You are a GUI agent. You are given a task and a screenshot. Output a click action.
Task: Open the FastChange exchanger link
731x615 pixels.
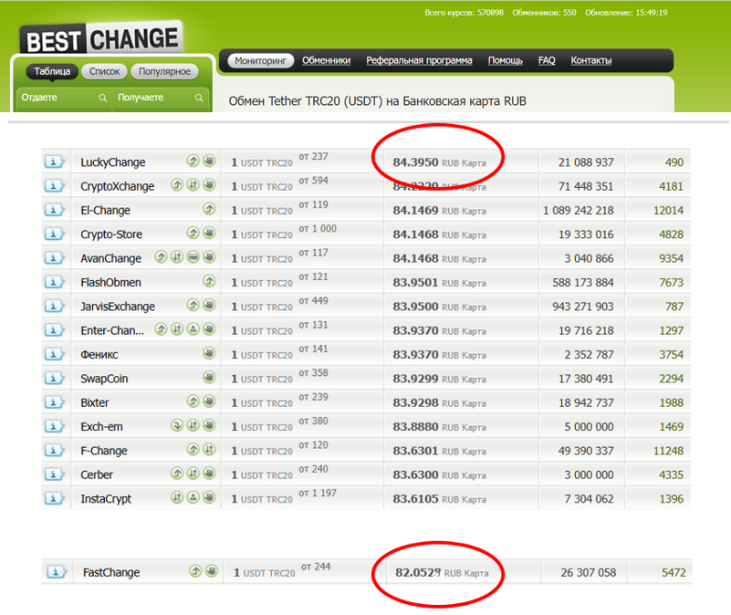coord(111,572)
